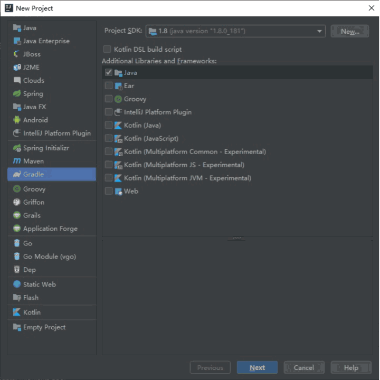The width and height of the screenshot is (380, 380).
Task: Enable Kotlin (Java) checkbox
Action: pos(109,125)
